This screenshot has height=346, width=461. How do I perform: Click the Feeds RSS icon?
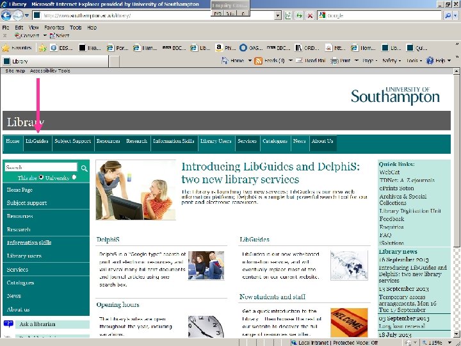[x=258, y=61]
